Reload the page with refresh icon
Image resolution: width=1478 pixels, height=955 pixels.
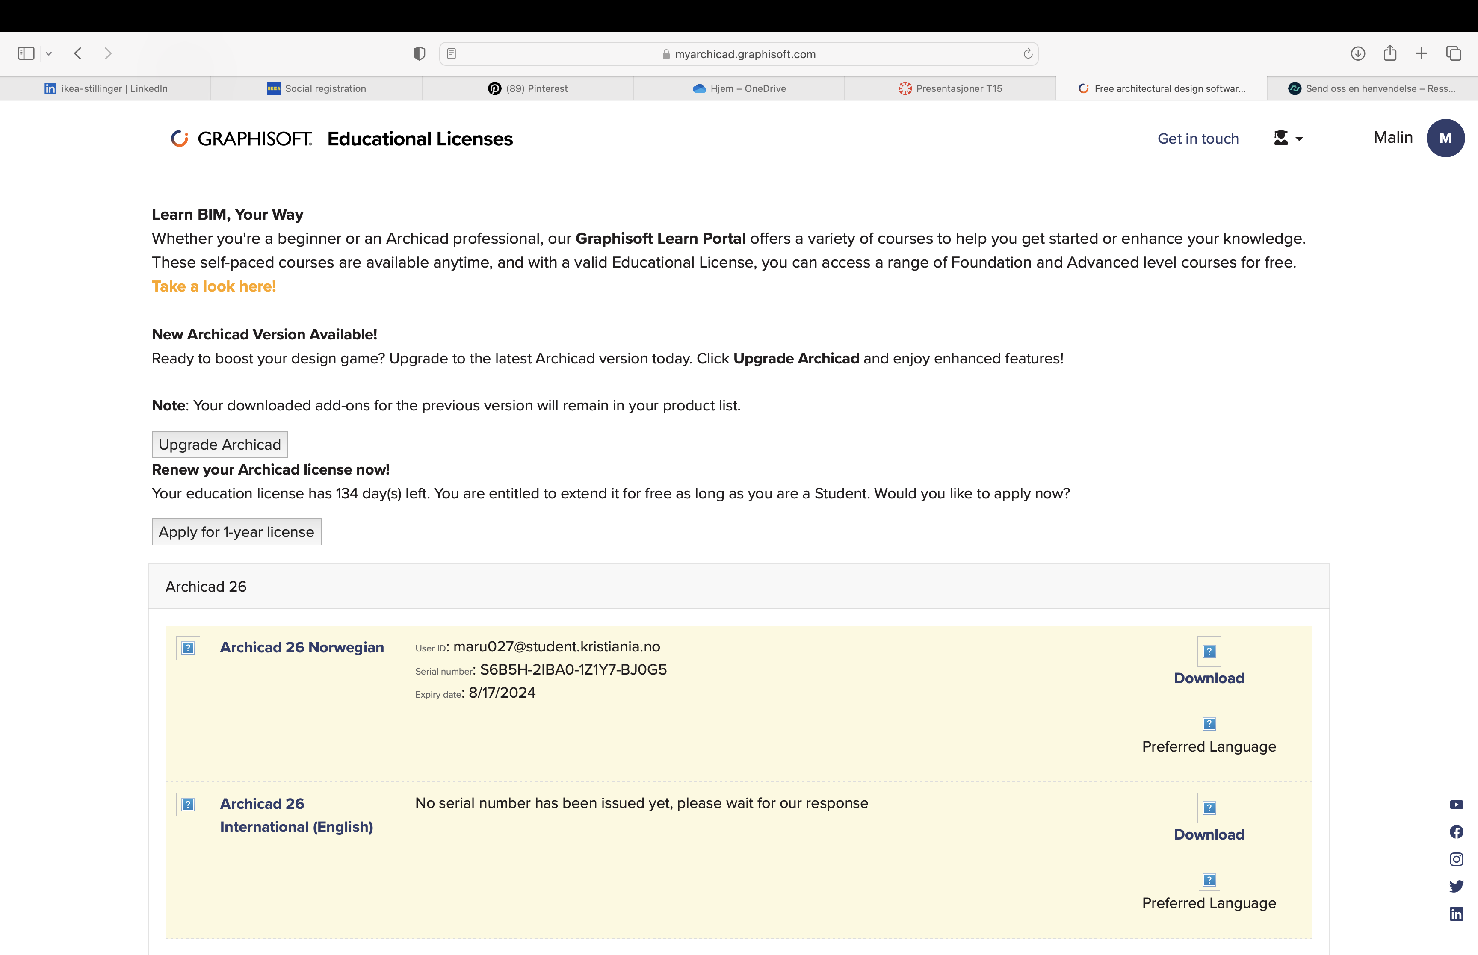pos(1028,54)
